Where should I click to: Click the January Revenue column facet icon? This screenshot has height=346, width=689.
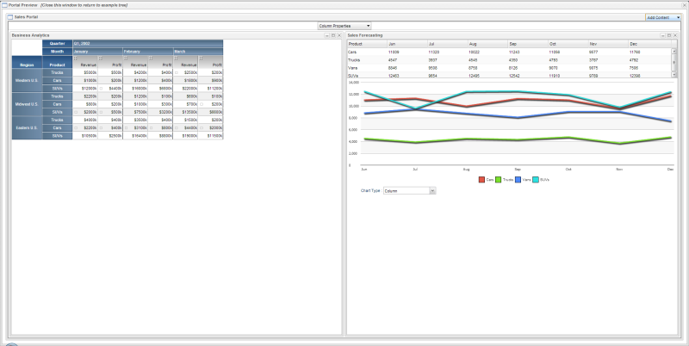76,58
